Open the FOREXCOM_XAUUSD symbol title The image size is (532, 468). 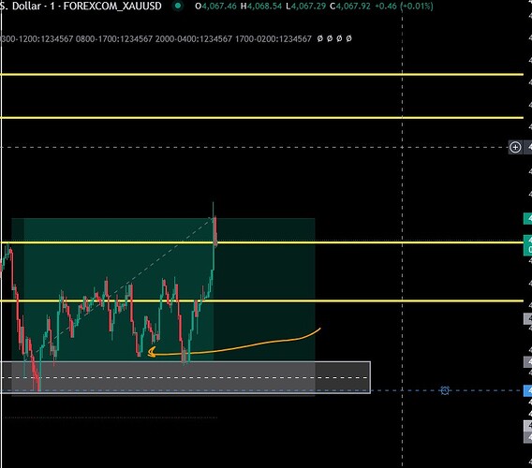(112, 7)
